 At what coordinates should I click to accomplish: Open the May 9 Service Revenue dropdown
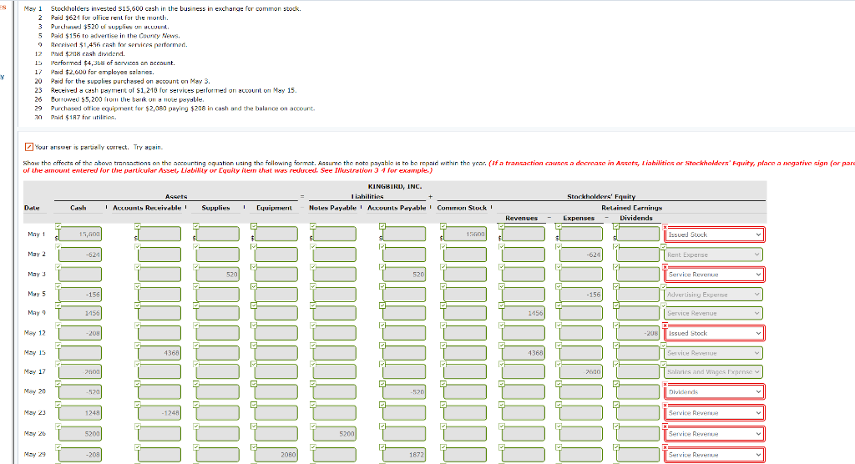coord(714,313)
